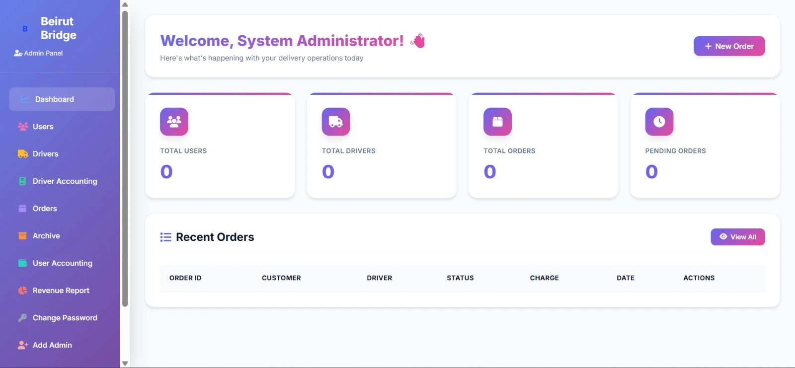Image resolution: width=795 pixels, height=368 pixels.
Task: Click the waving hand emoji
Action: 418,41
